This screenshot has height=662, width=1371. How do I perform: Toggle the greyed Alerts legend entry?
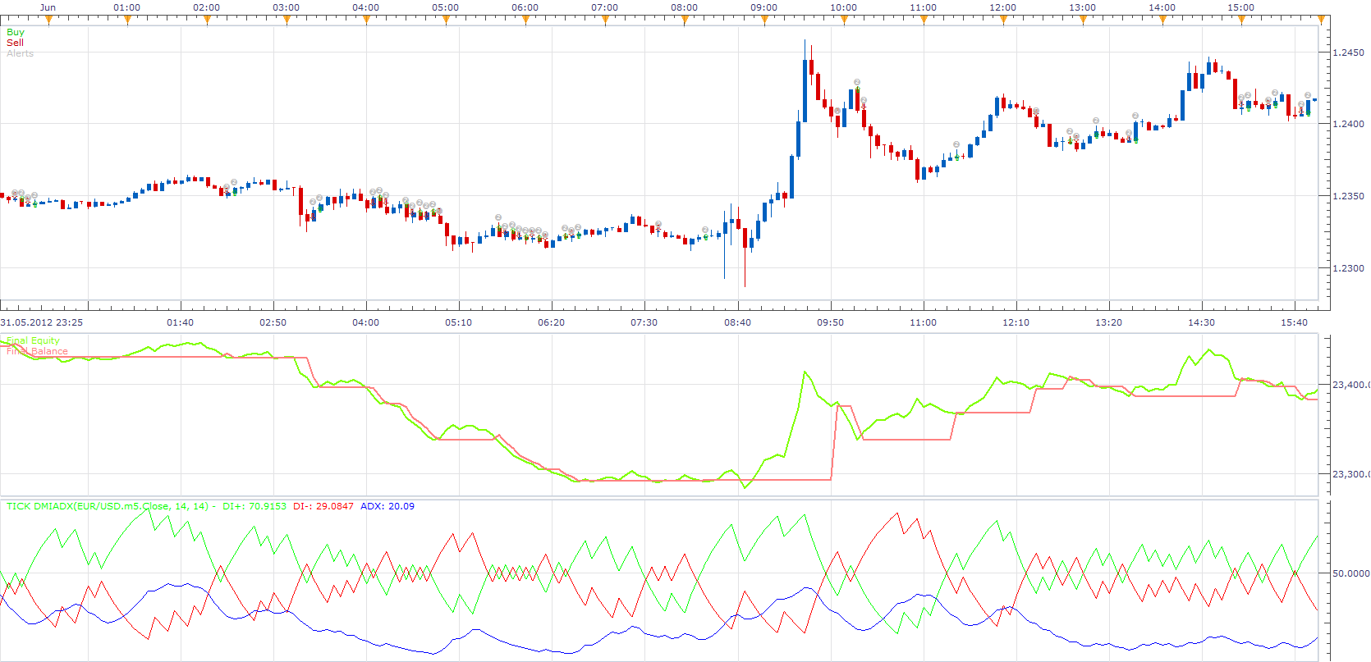pos(20,53)
